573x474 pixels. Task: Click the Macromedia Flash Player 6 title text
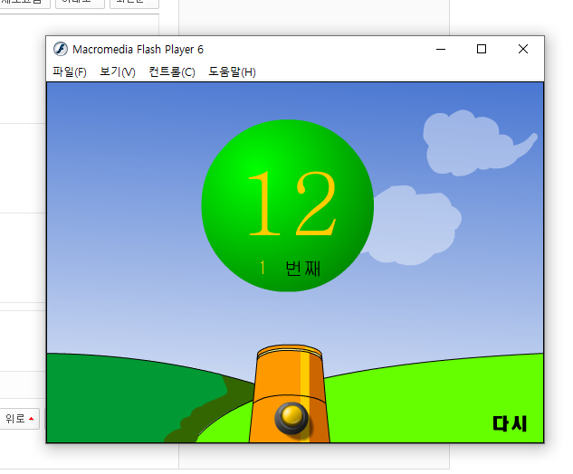point(138,50)
